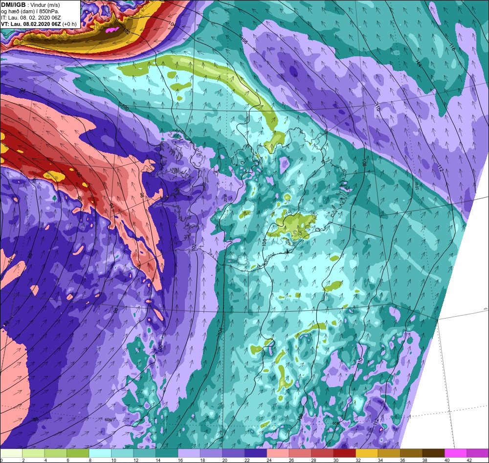Select the 26–28 m/s salmon legend swatch
The height and width of the screenshot is (463, 489).
click(300, 453)
